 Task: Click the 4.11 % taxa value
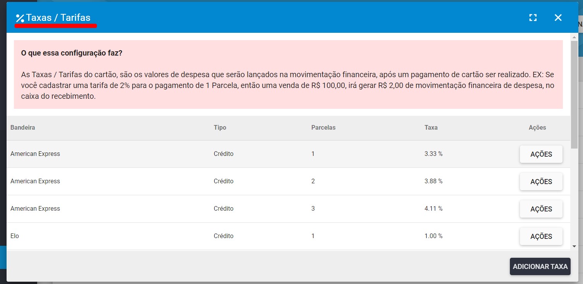click(433, 208)
